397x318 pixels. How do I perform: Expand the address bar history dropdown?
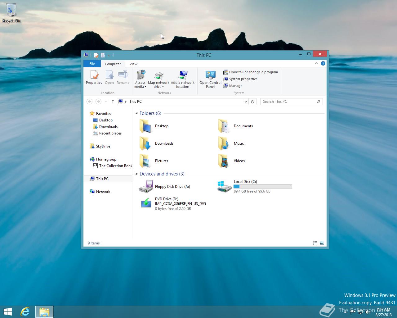pyautogui.click(x=246, y=102)
